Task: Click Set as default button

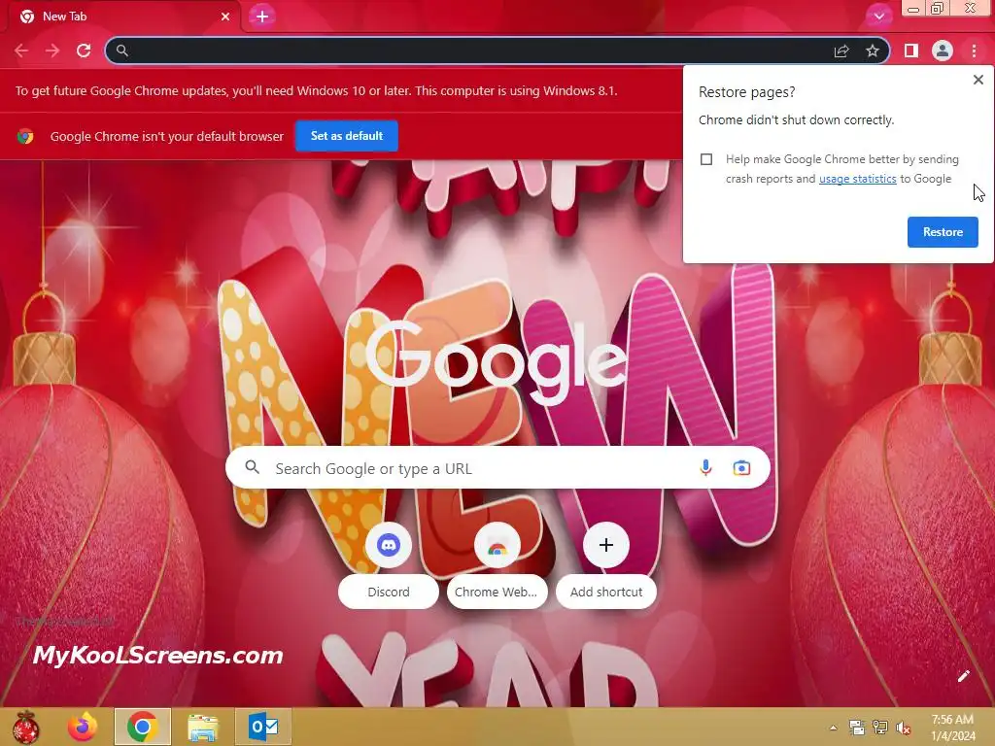Action: tap(347, 136)
